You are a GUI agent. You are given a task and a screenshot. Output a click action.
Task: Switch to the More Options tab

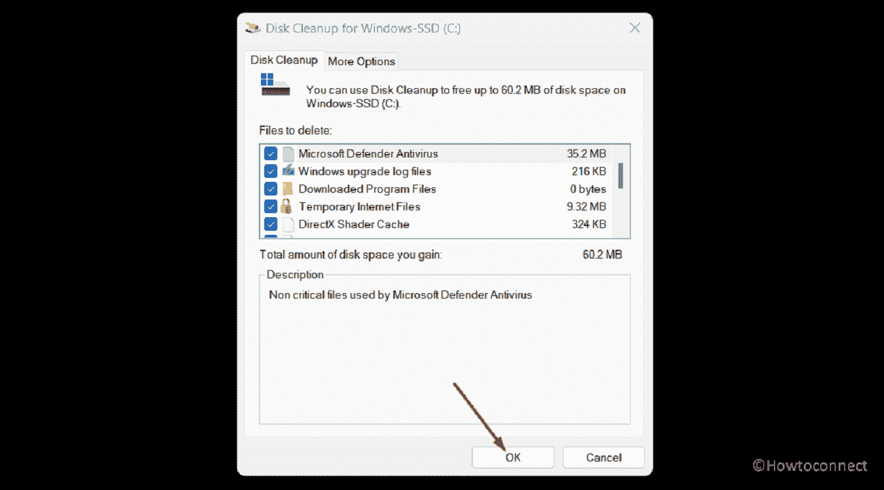click(x=361, y=61)
